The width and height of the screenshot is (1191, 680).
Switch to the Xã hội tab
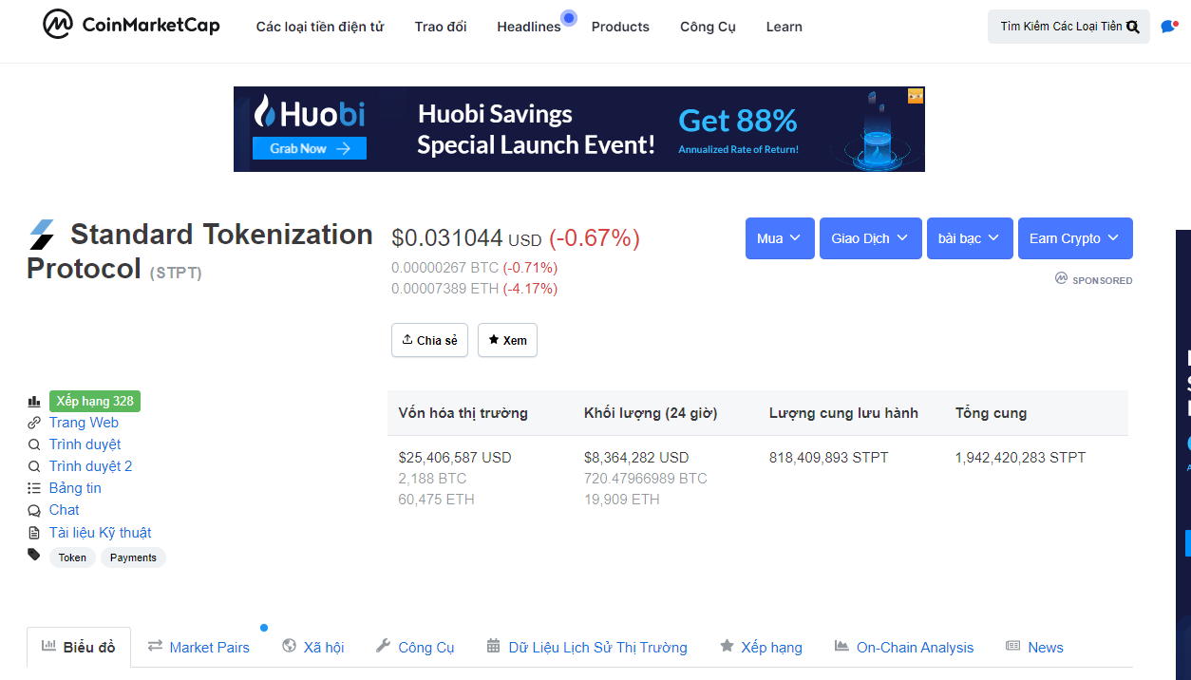tap(313, 647)
